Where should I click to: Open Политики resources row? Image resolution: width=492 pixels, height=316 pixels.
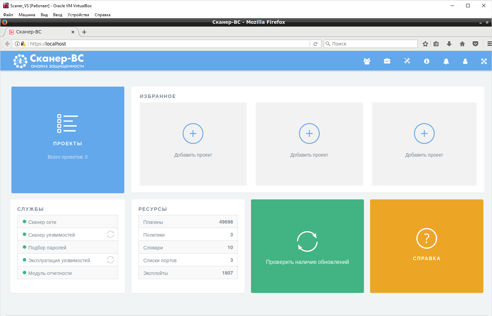pyautogui.click(x=188, y=235)
